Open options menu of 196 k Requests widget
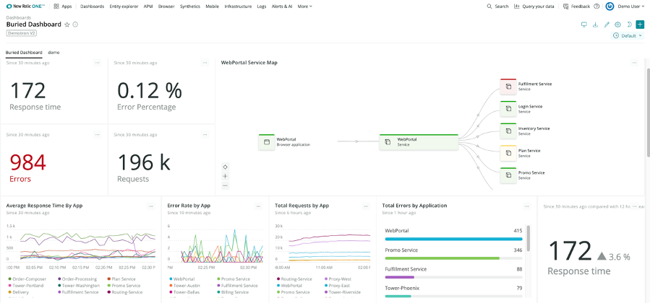The height and width of the screenshot is (303, 650). pos(205,135)
